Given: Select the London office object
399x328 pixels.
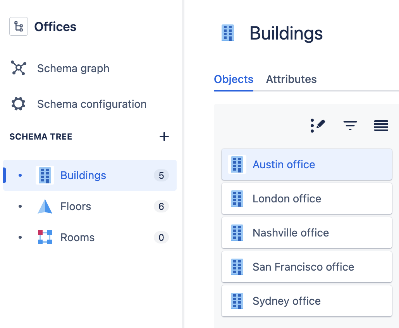Looking at the screenshot, I should (307, 199).
